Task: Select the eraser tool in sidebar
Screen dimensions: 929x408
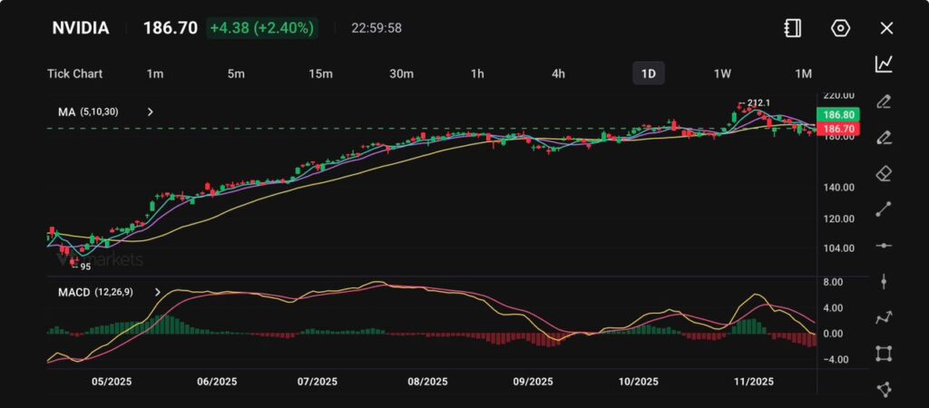Action: [x=884, y=173]
